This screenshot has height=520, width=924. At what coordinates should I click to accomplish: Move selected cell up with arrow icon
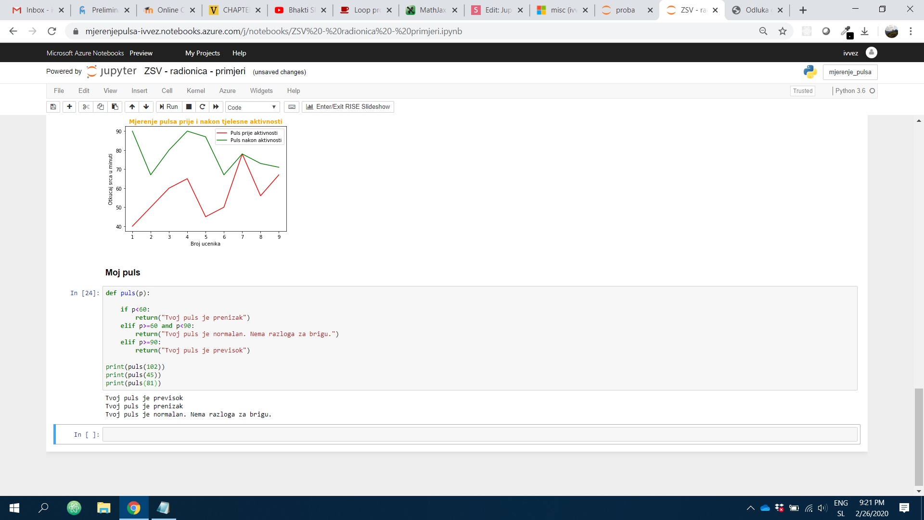pos(132,107)
